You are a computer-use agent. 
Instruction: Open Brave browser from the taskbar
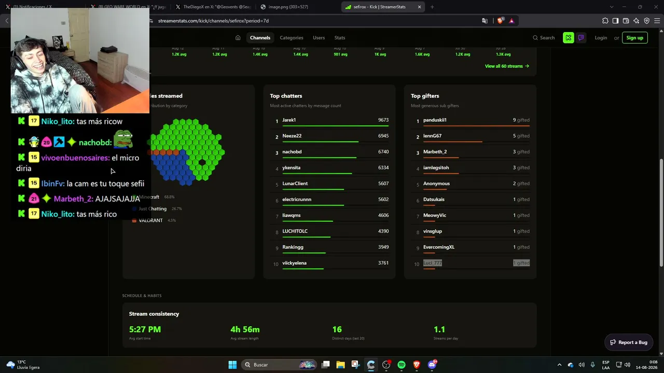pos(417,365)
